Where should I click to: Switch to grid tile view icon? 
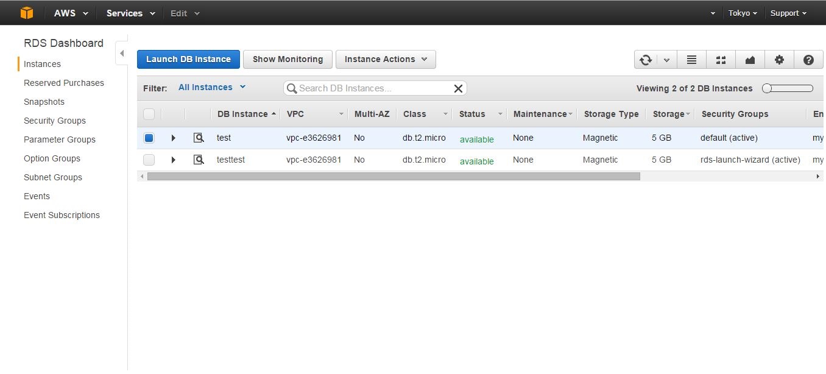click(721, 60)
